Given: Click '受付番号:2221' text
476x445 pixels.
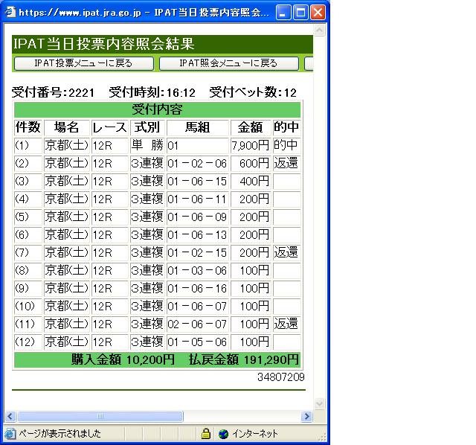Looking at the screenshot, I should pos(53,92).
